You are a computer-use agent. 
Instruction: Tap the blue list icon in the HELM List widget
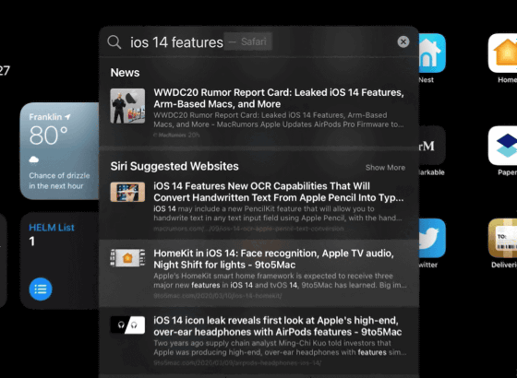click(41, 289)
